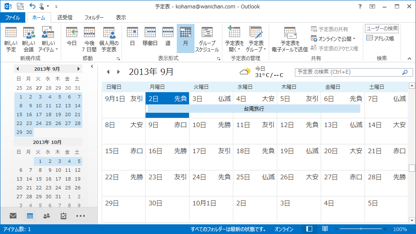This screenshot has height=234, width=416.
Task: Click the zoom slider in status bar
Action: coord(360,229)
